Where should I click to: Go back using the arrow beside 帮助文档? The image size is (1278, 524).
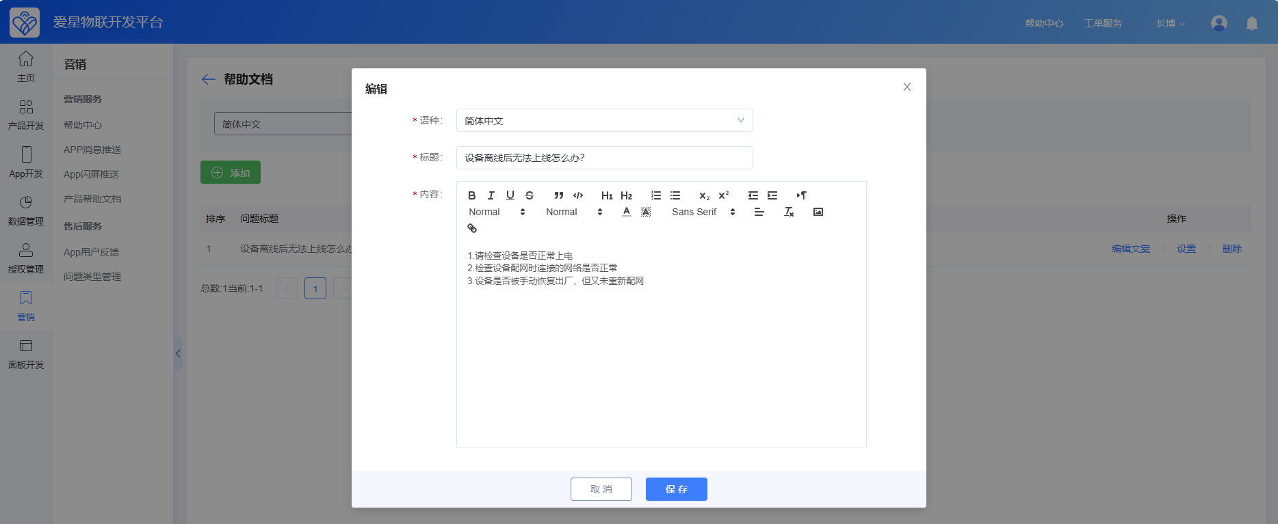(209, 79)
